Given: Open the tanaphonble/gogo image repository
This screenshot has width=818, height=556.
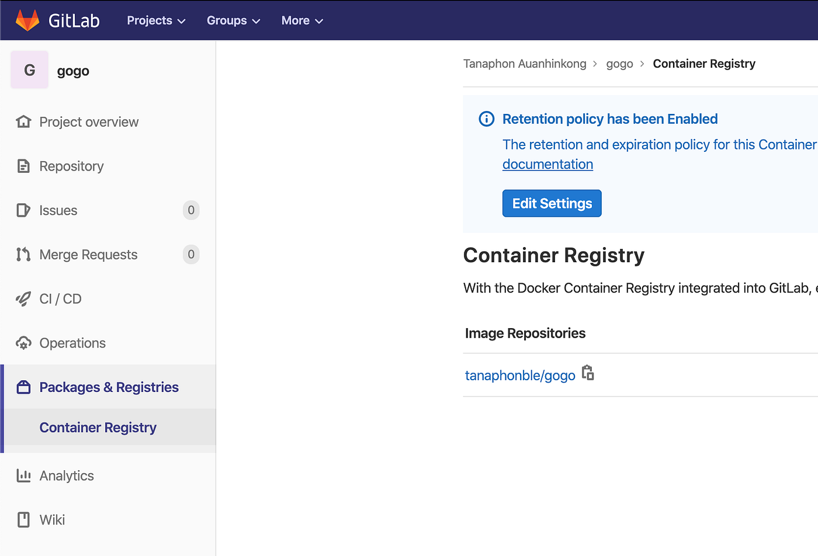Looking at the screenshot, I should click(519, 375).
